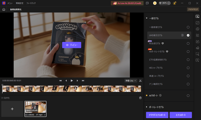
Task: Click the 動画高画質化 tab label
Action: (x=16, y=9)
